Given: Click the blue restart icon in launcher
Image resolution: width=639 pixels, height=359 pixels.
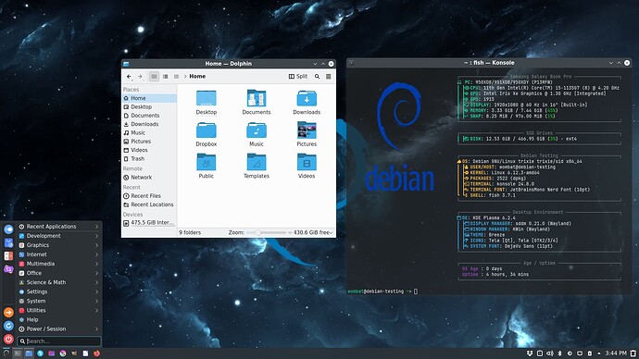Looking at the screenshot, I should pos(8,326).
